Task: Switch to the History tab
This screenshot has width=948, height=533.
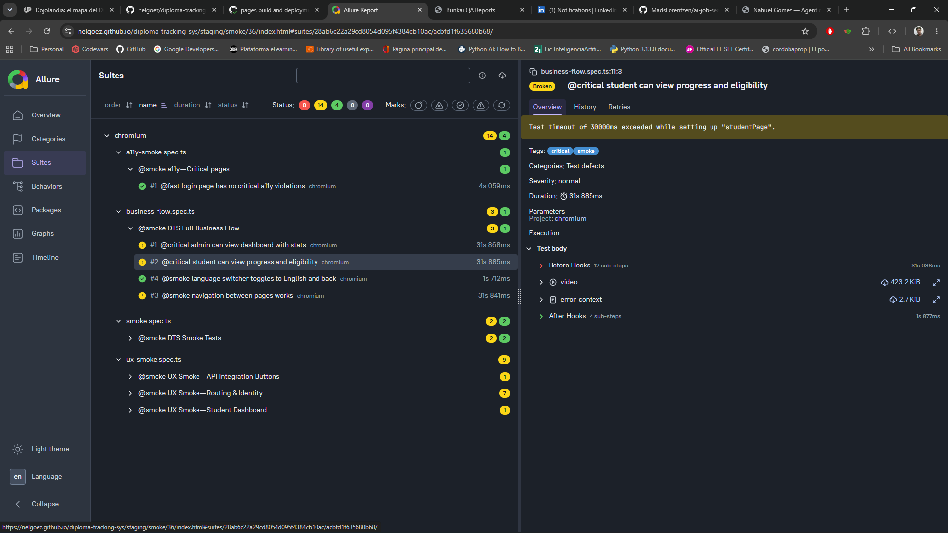Action: [x=585, y=107]
